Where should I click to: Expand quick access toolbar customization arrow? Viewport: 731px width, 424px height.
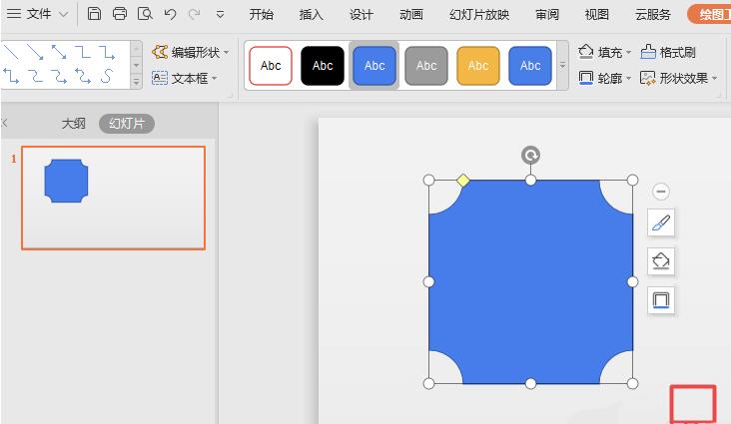coord(220,15)
